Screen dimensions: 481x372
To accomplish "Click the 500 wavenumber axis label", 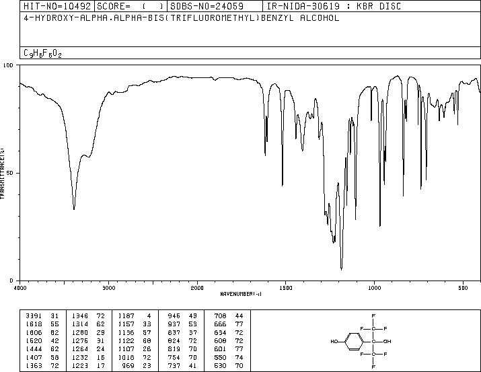I will 463,288.
